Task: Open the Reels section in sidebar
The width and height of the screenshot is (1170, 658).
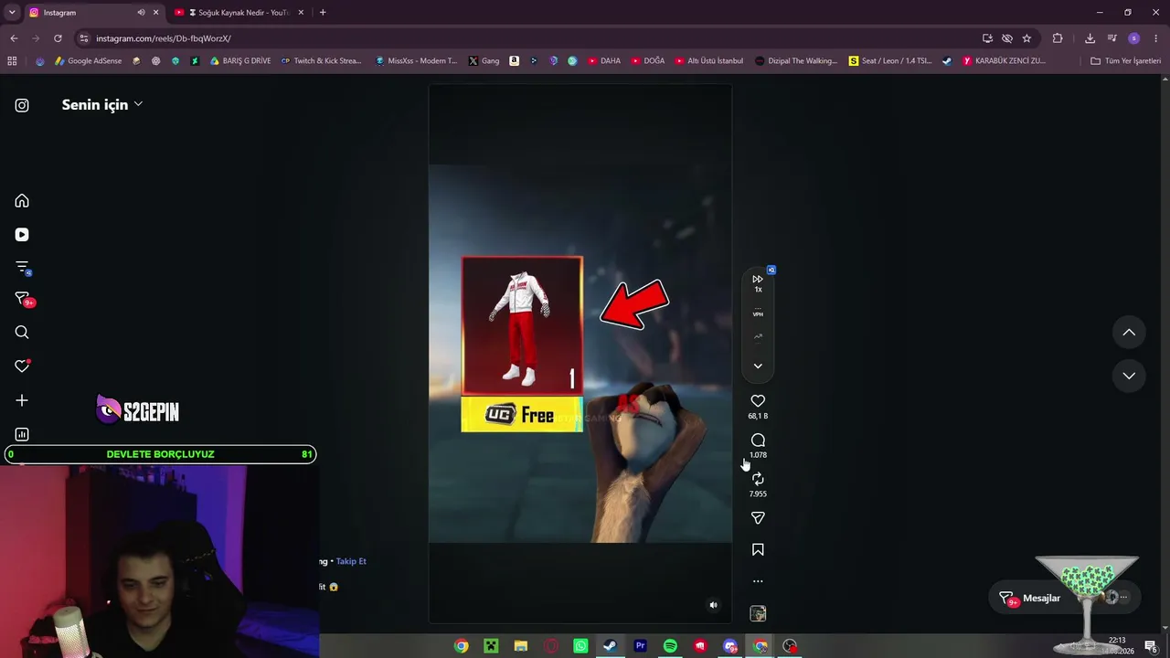Action: (22, 235)
